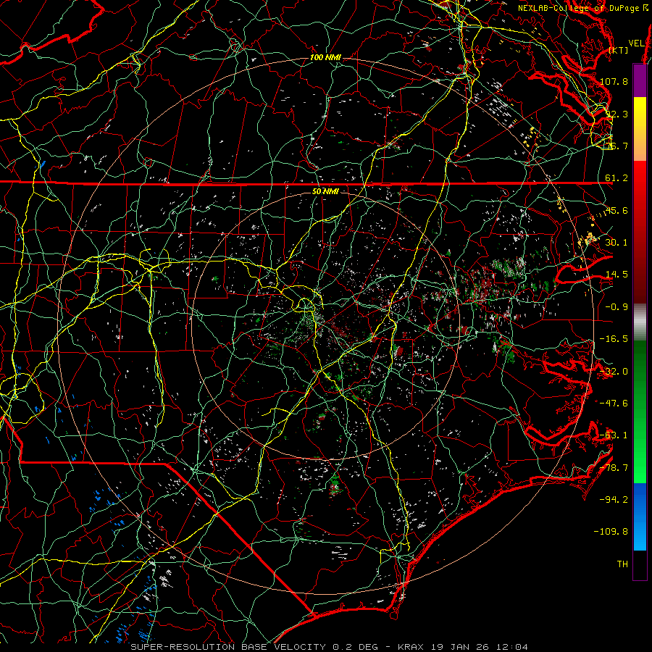Click the 50 NMI range ring label
The image size is (652, 652).
325,192
